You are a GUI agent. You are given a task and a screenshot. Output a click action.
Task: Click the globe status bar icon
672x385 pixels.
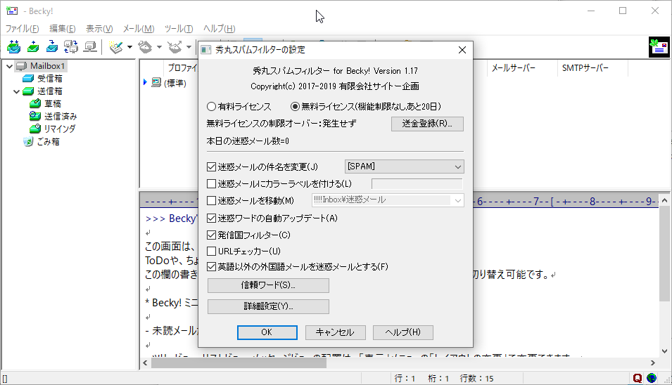652,378
